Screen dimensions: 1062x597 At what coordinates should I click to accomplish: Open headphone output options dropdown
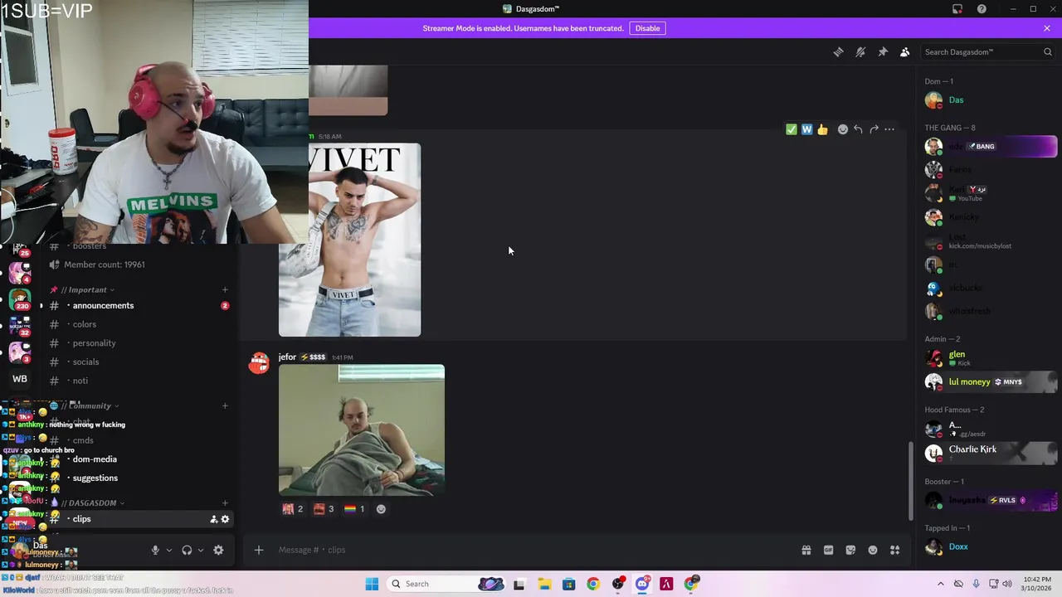201,550
